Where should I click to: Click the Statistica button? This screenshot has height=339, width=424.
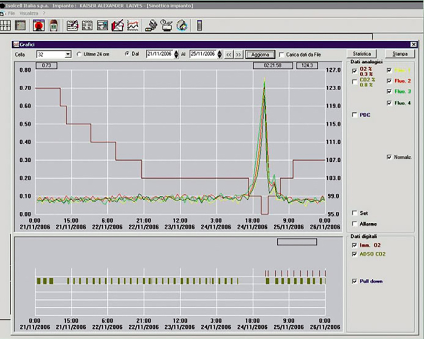[x=361, y=54]
